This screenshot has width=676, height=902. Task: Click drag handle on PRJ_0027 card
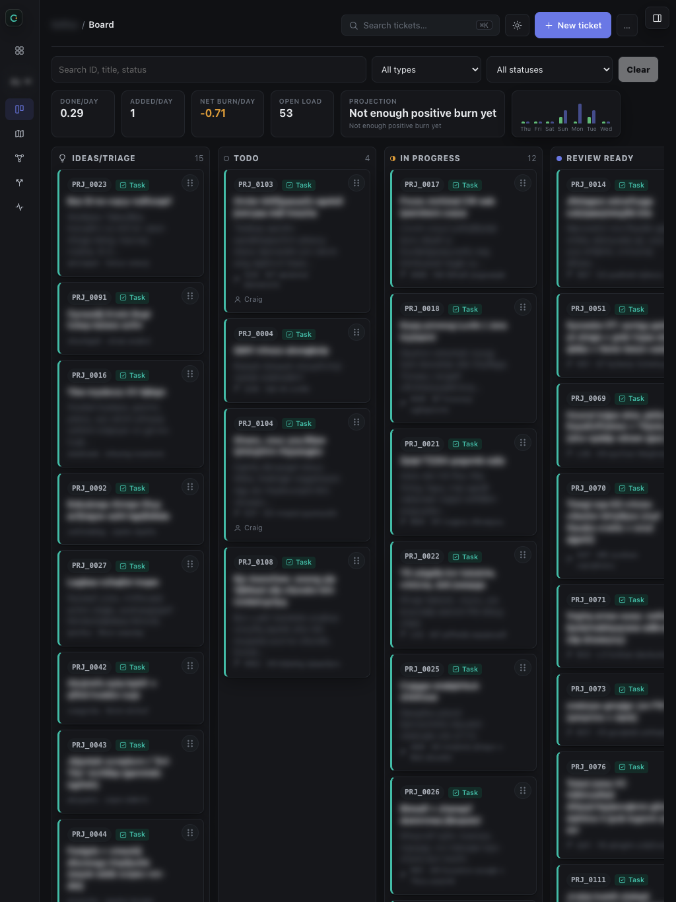(x=190, y=564)
